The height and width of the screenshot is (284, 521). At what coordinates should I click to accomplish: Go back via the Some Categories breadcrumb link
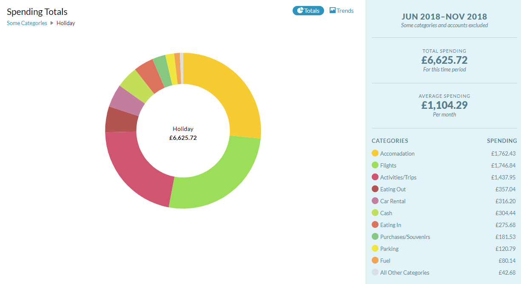tap(27, 23)
